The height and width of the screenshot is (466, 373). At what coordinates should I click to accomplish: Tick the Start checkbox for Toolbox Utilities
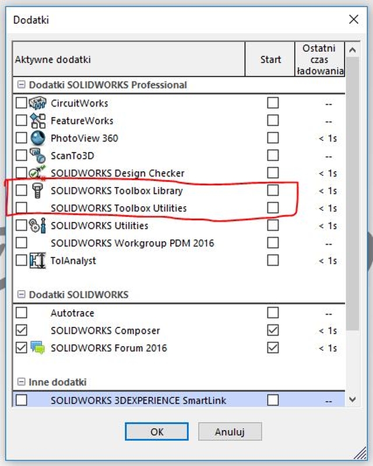tap(273, 208)
